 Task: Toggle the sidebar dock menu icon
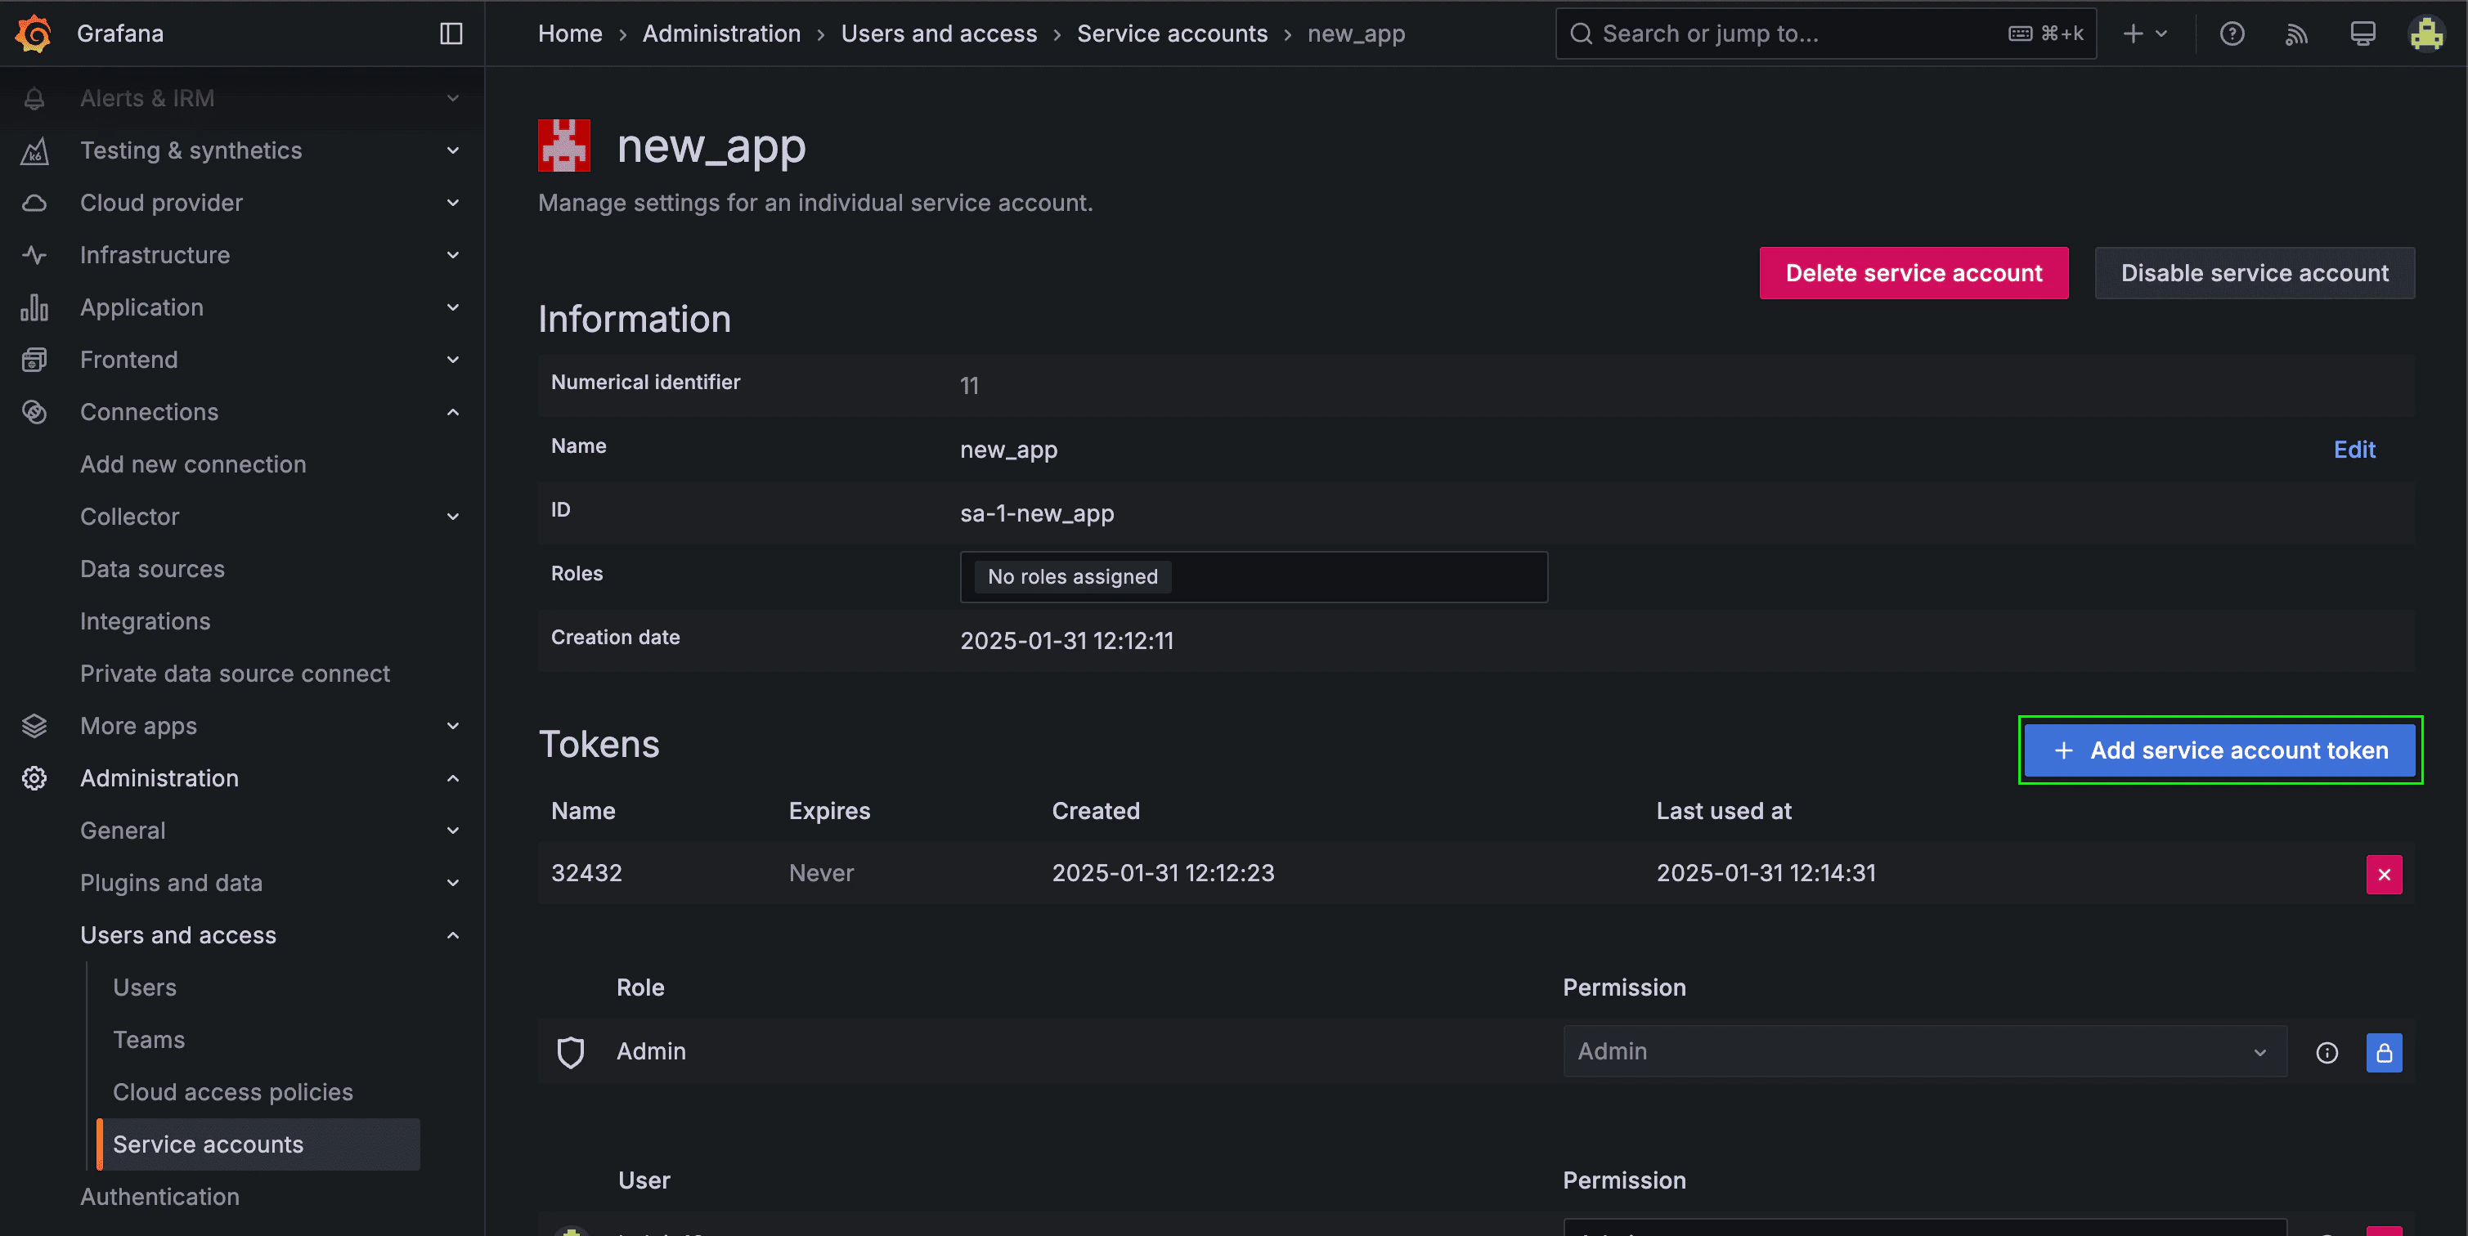pyautogui.click(x=451, y=34)
